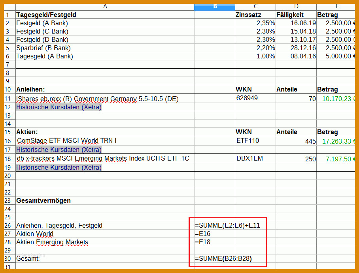Select Festgeld (C Bank) cell
The width and height of the screenshot is (359, 273).
pyautogui.click(x=105, y=31)
